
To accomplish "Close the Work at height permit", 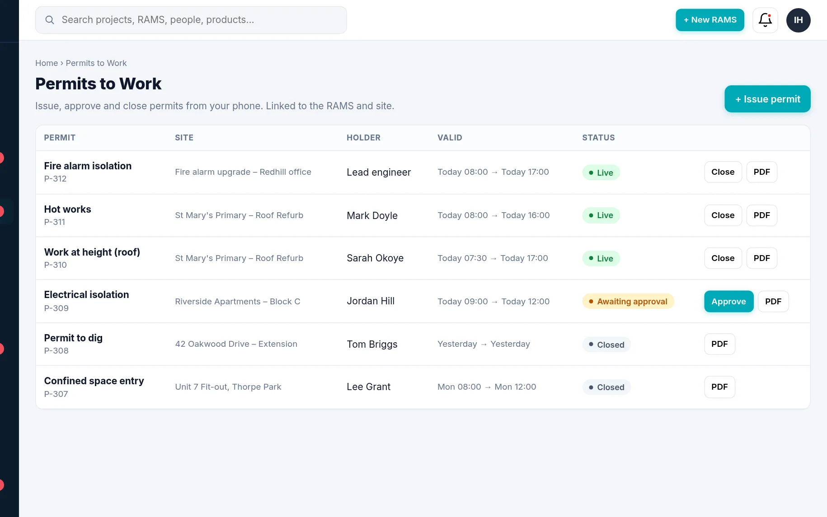I will click(723, 258).
